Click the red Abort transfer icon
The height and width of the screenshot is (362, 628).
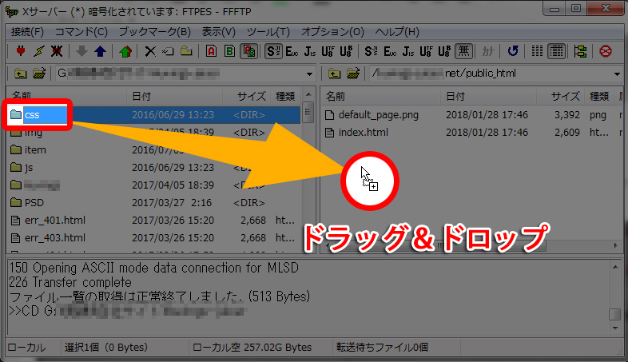[x=605, y=51]
